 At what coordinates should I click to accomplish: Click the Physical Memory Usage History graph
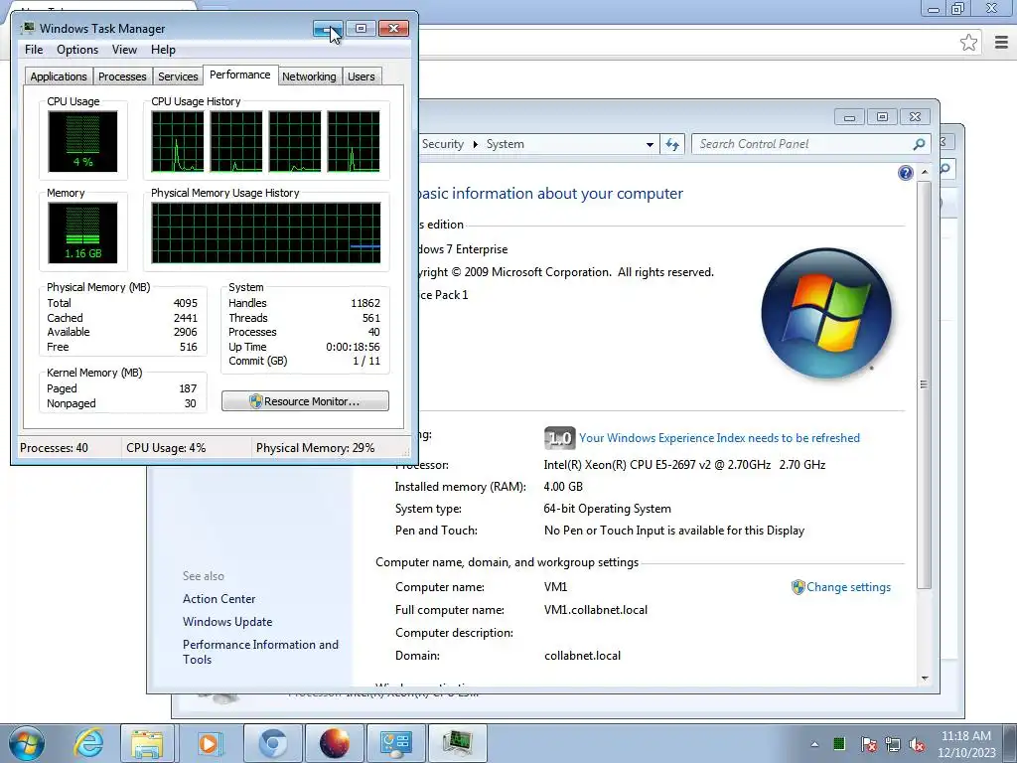(266, 232)
